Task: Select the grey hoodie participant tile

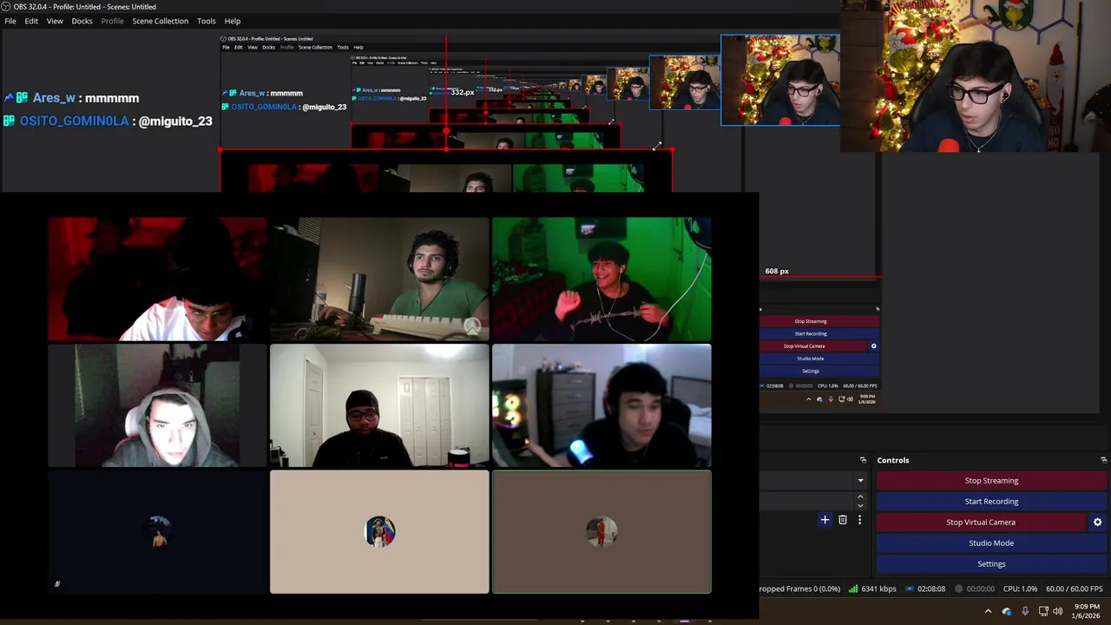Action: pos(157,405)
